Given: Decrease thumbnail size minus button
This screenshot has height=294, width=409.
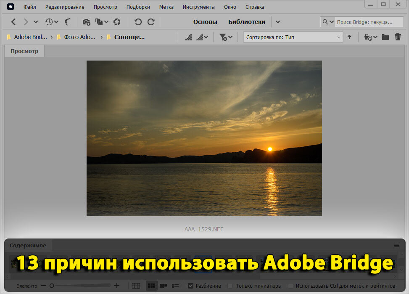Looking at the screenshot, I should pos(44,286).
